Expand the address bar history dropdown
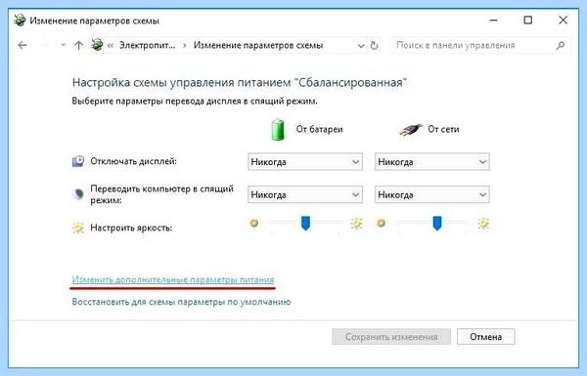Image resolution: width=587 pixels, height=376 pixels. click(x=361, y=46)
